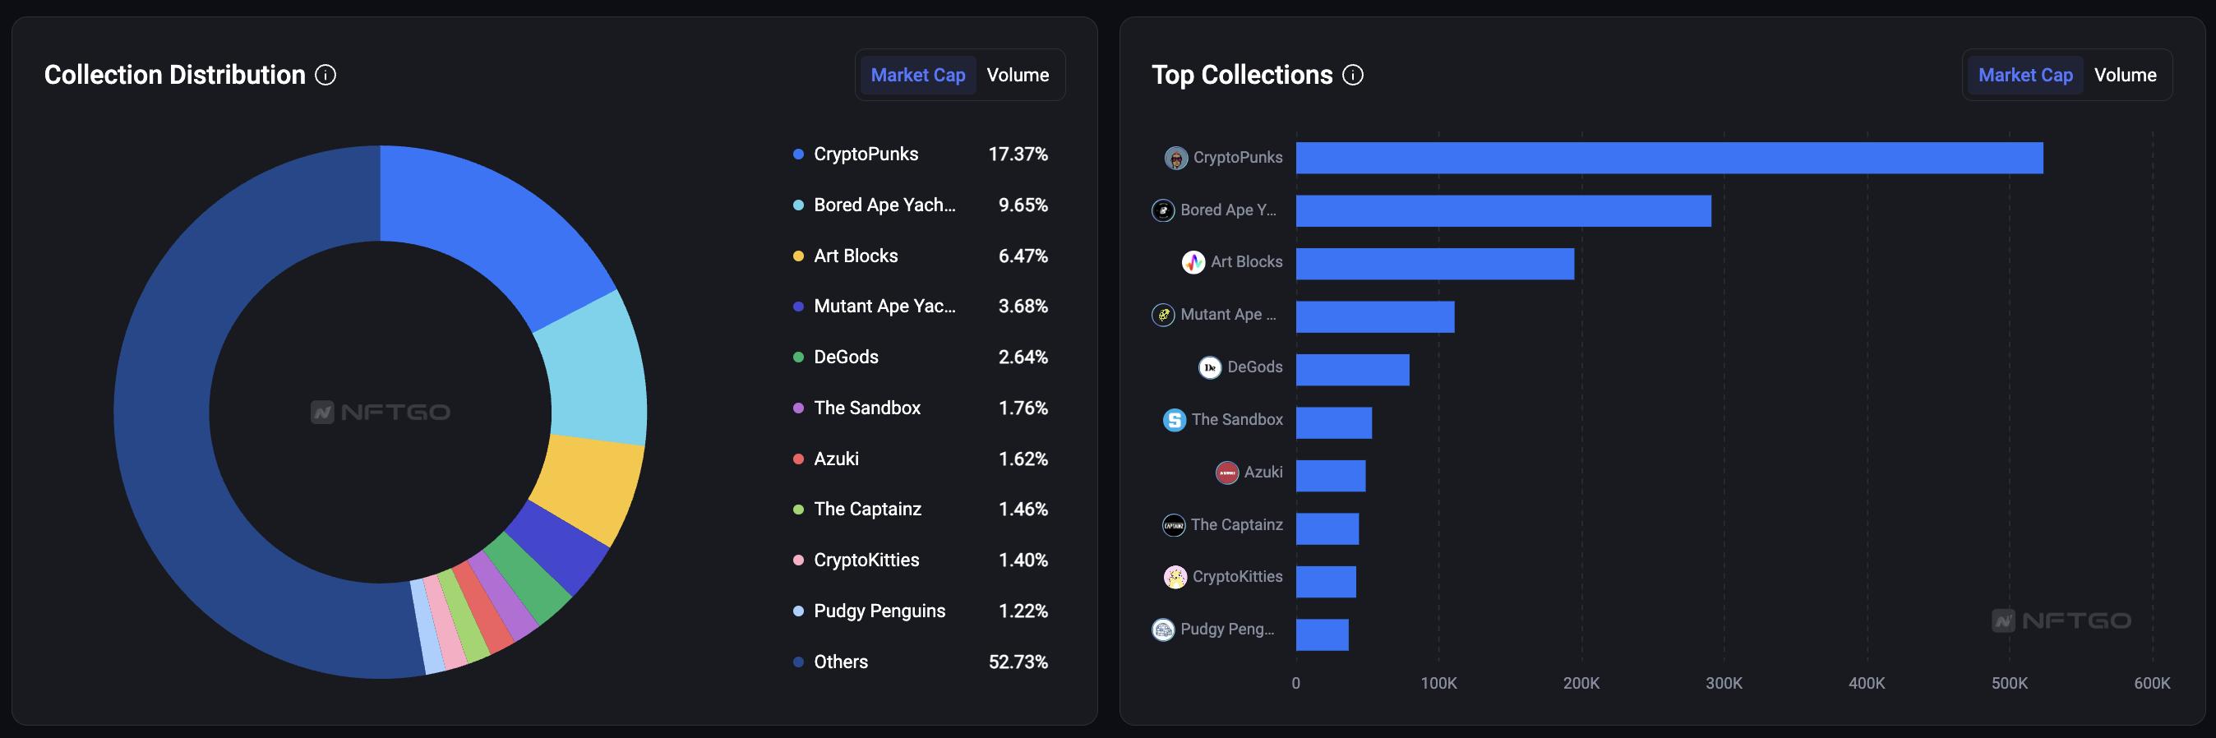Select the DeGods bar

pos(1352,370)
